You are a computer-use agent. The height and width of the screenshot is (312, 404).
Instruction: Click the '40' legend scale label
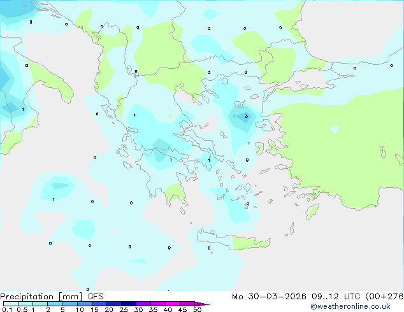click(168, 309)
